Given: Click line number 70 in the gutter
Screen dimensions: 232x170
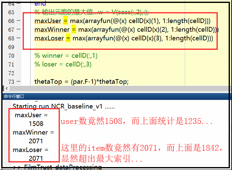Looking at the screenshot, I should pos(11,56).
